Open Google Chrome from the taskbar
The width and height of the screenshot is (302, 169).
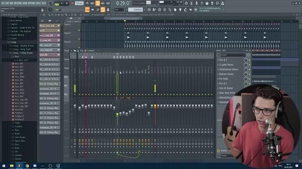[x=27, y=166]
